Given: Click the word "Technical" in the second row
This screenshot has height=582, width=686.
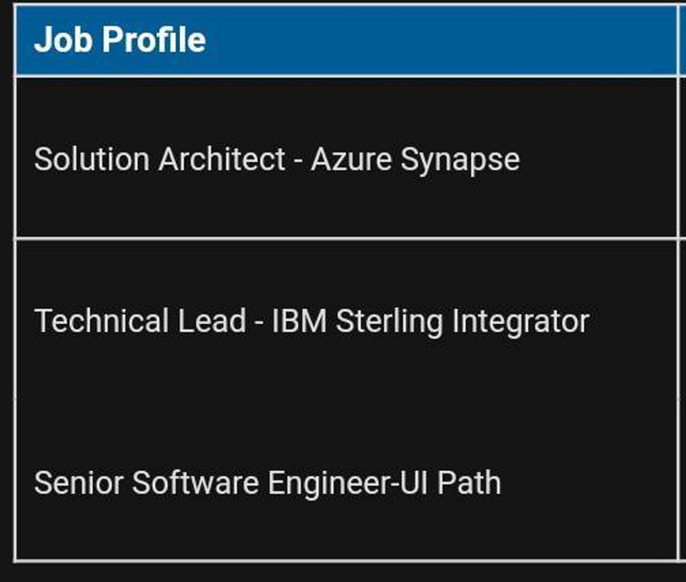Looking at the screenshot, I should coord(101,321).
